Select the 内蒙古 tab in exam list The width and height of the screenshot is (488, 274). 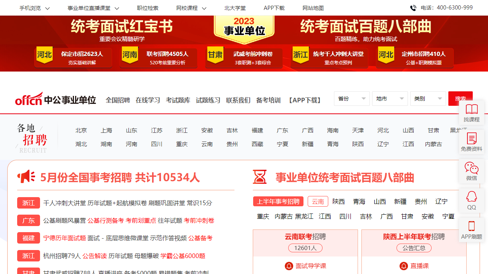coord(284,216)
